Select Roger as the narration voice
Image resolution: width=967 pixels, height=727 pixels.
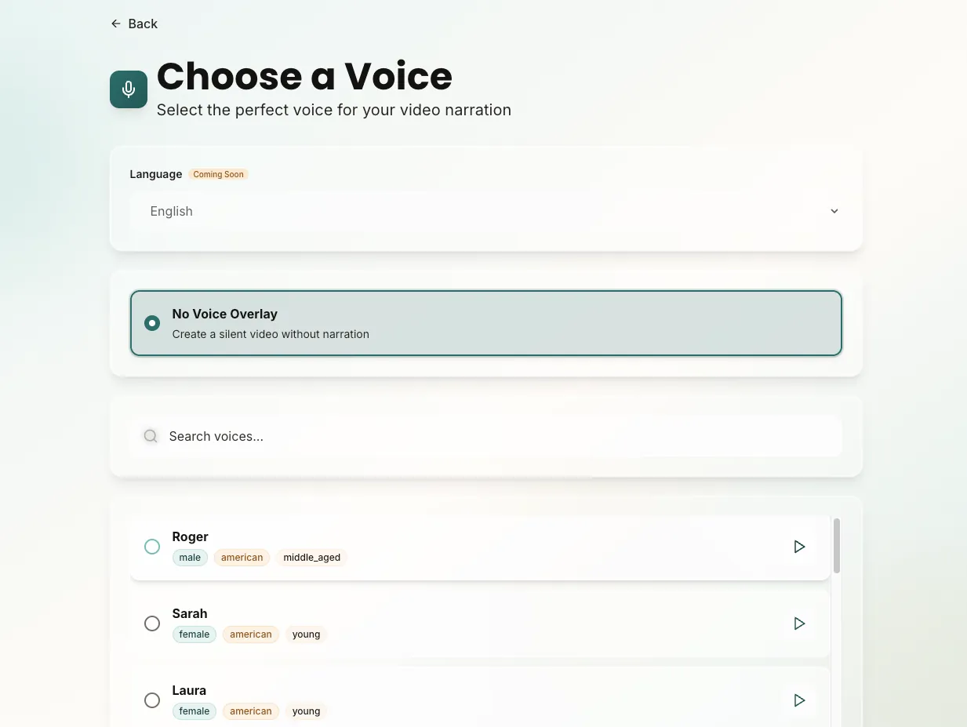tap(151, 547)
